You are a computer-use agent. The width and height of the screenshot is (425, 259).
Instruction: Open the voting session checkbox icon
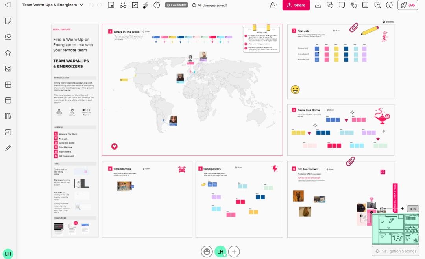pyautogui.click(x=135, y=5)
